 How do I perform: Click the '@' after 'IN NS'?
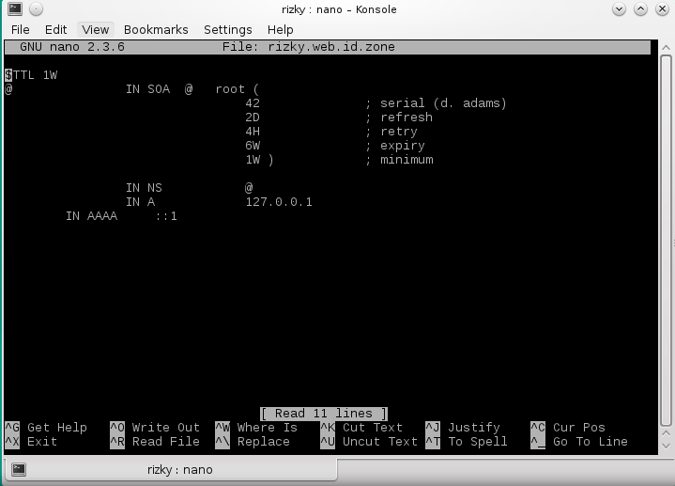point(249,188)
